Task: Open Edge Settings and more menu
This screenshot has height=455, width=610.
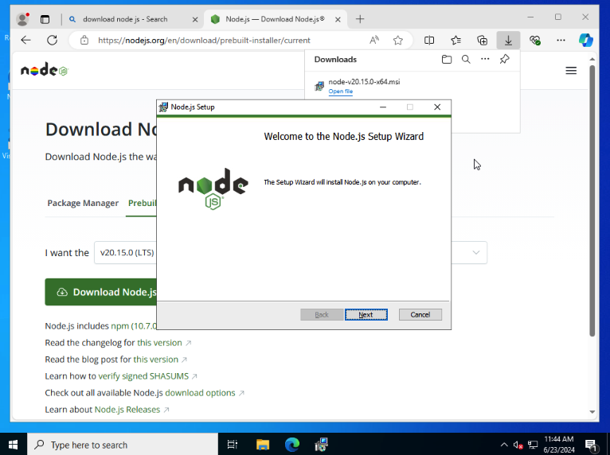Action: [x=561, y=40]
